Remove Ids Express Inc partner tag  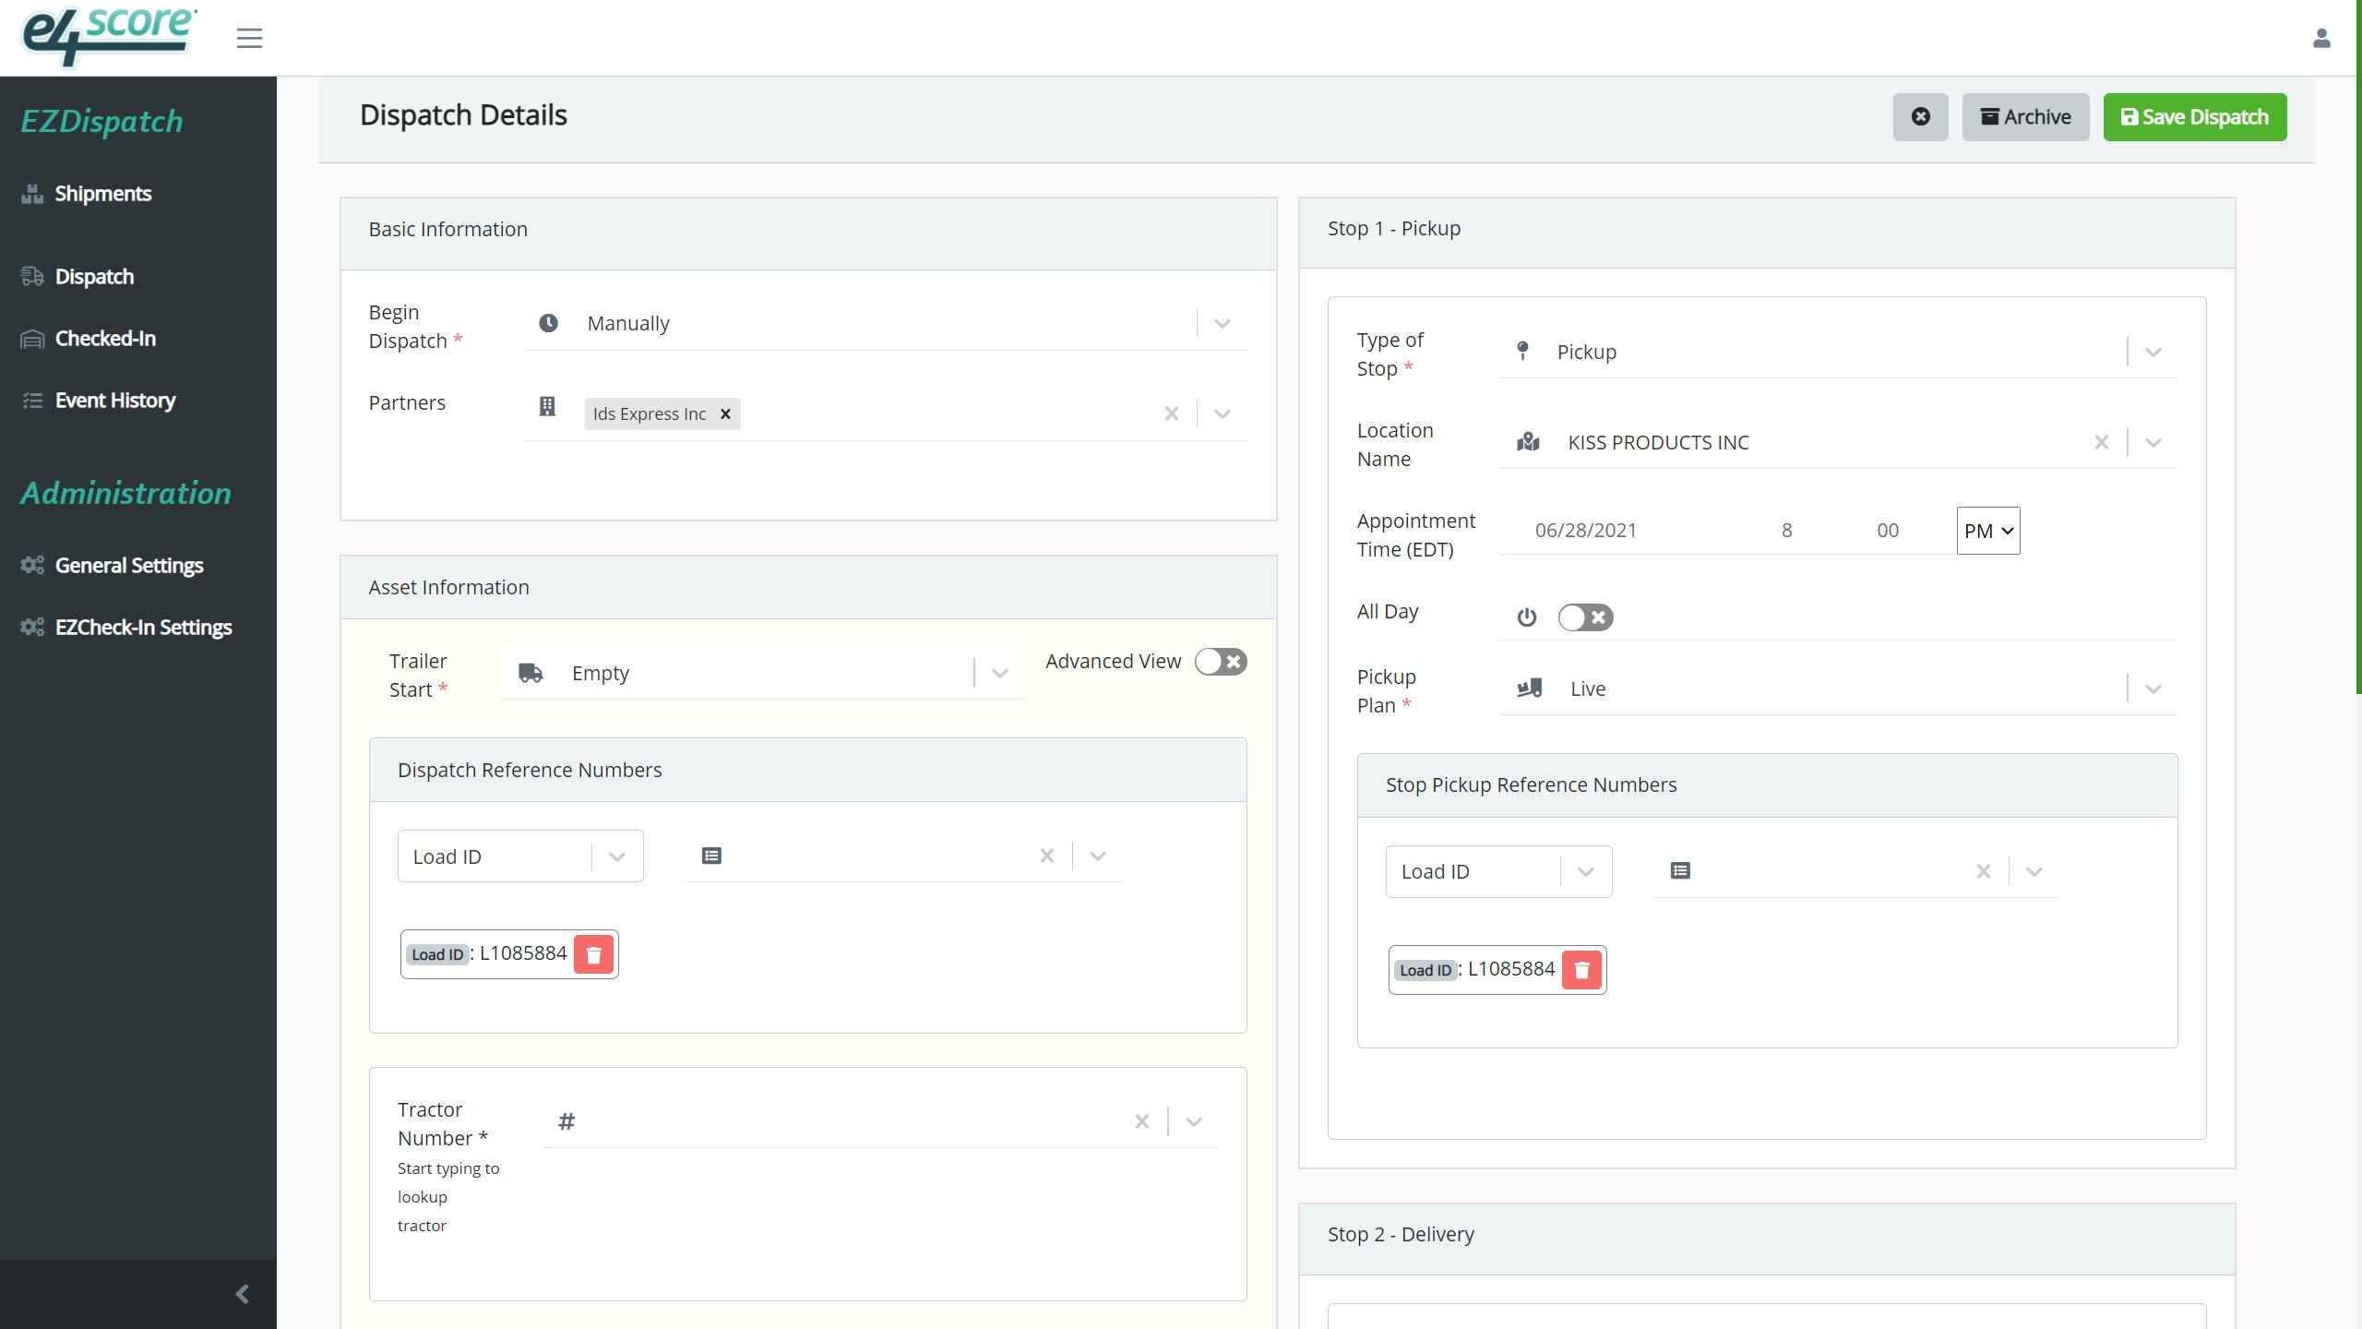[725, 414]
